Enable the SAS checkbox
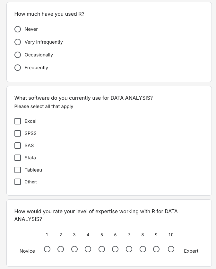 [18, 146]
